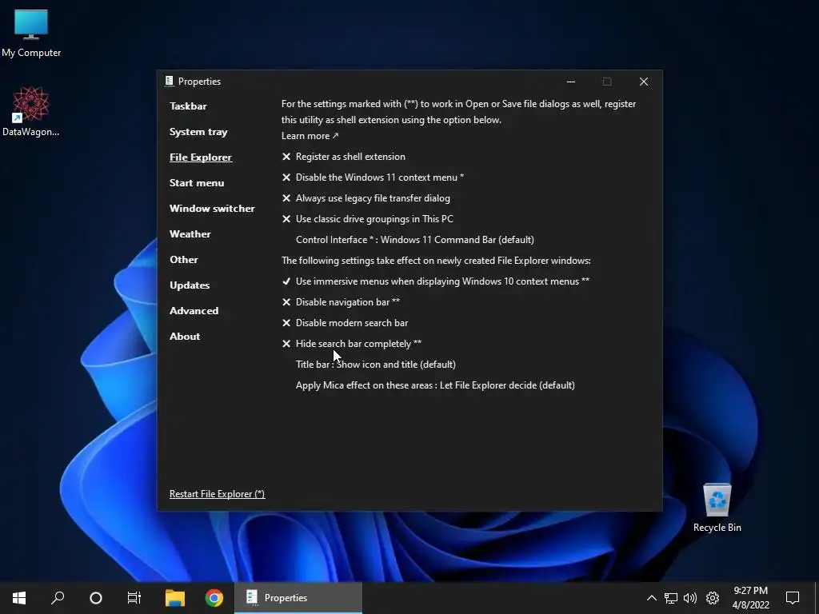Select the File Explorer section
This screenshot has width=819, height=614.
tap(201, 157)
